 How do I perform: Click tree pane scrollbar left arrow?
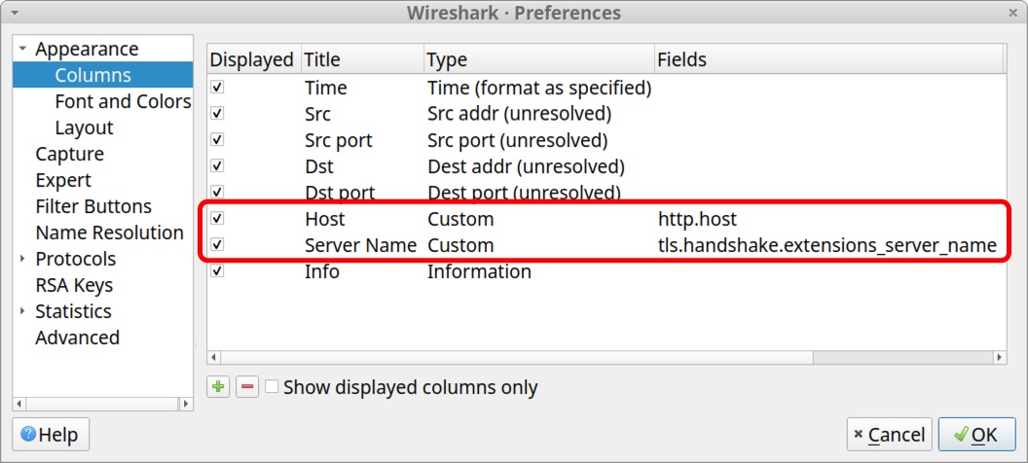point(19,404)
